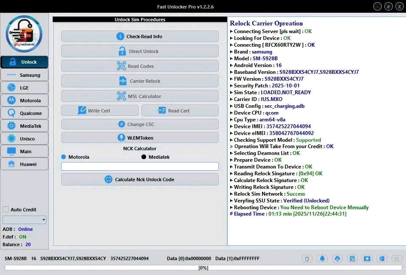Screen dimensions: 406x275
Task: Click the NCK Calculator input field
Action: pyautogui.click(x=140, y=166)
